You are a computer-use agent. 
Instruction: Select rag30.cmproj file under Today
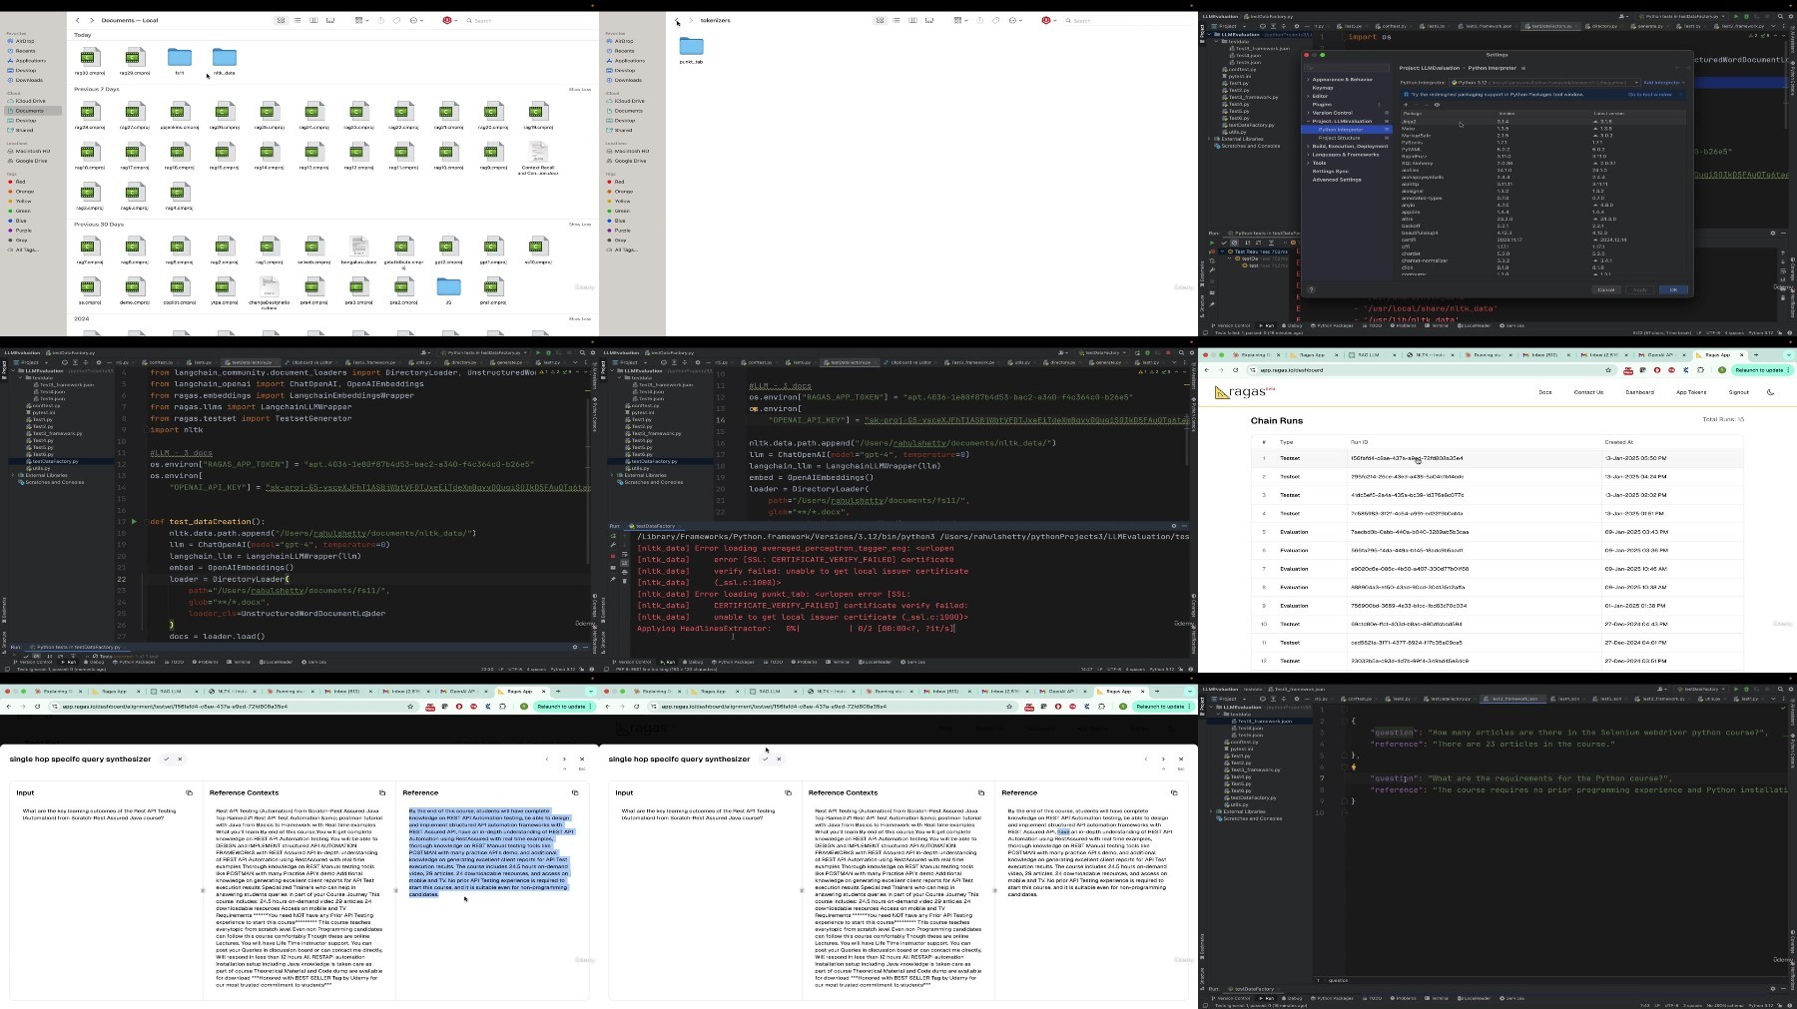point(90,60)
